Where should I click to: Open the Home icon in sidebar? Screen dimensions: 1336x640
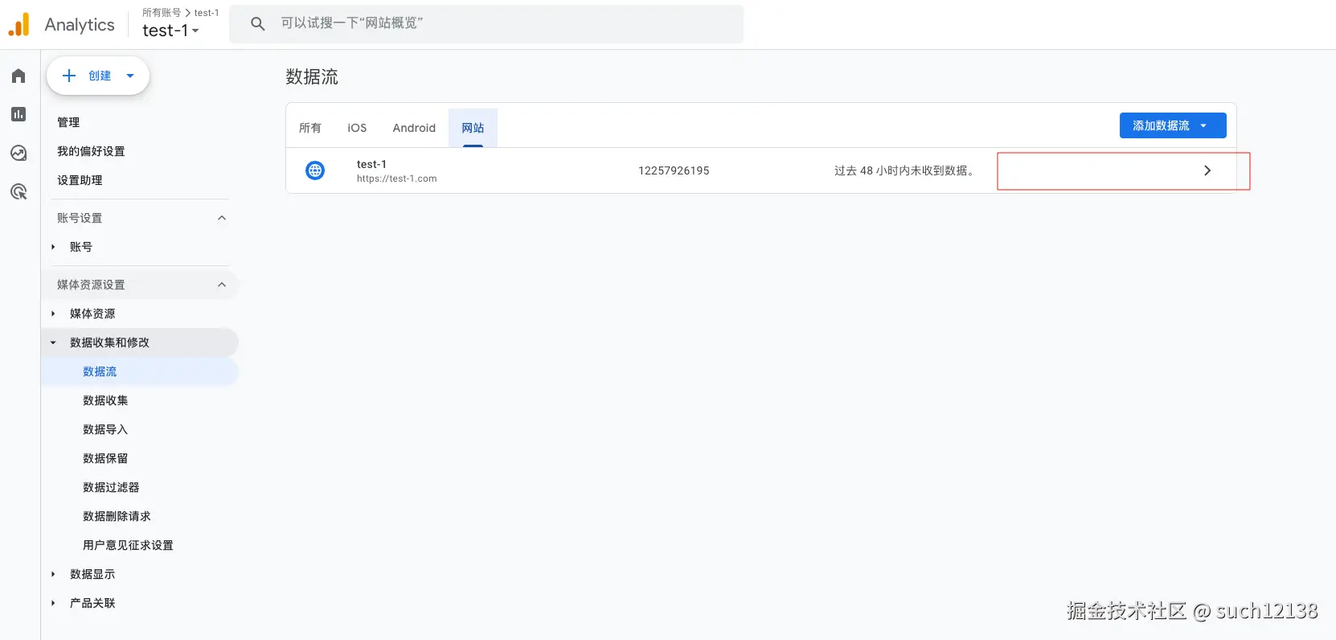[18, 76]
